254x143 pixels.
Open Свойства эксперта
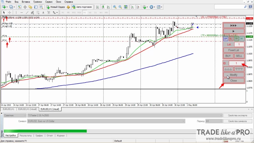237,115
